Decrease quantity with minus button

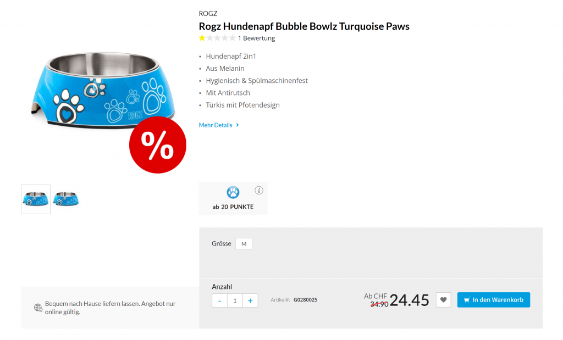coord(220,300)
